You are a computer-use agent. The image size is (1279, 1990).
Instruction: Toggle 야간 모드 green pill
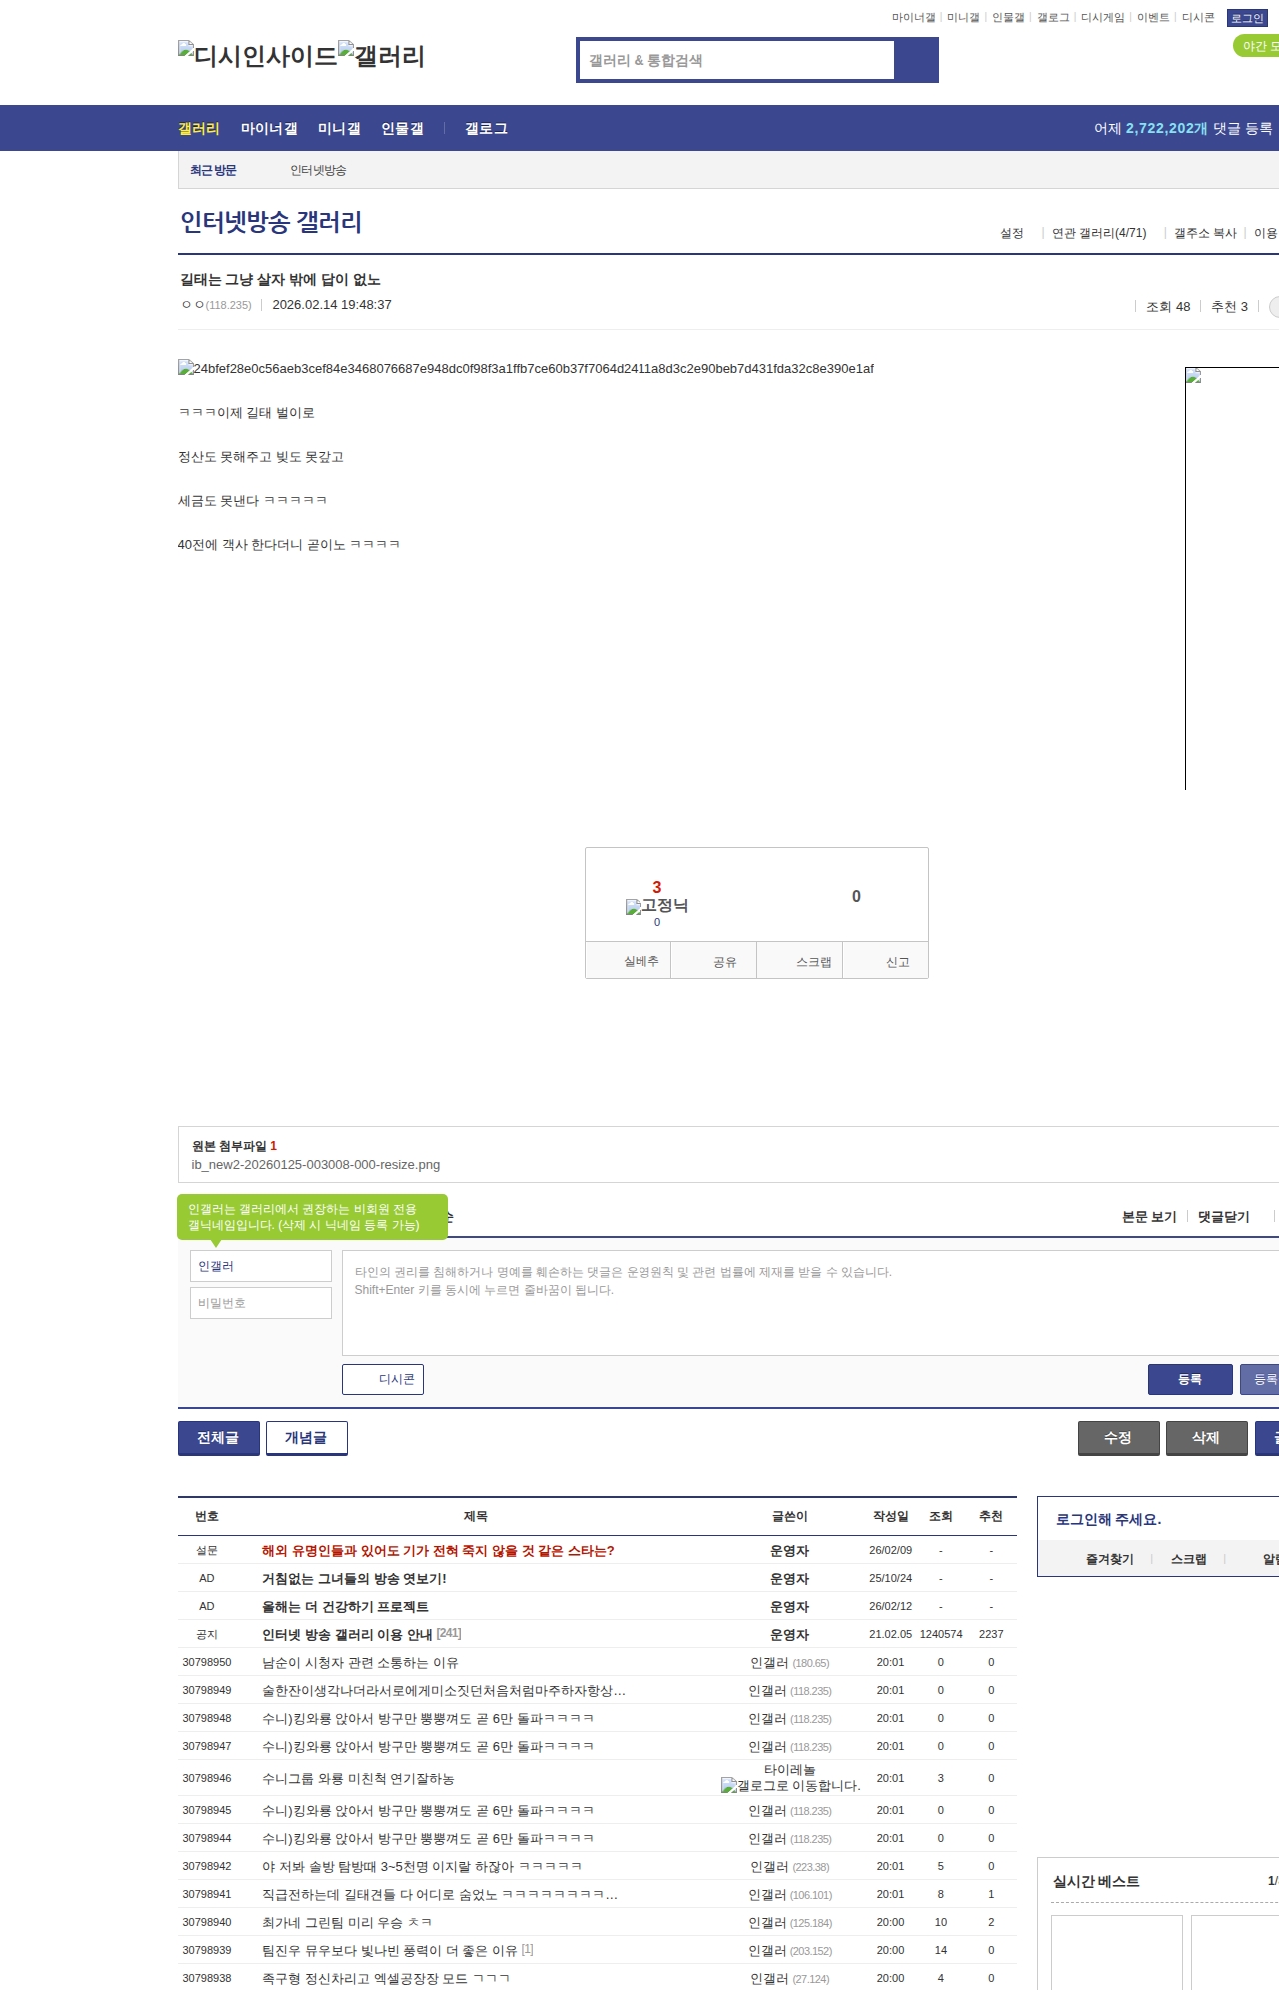1257,46
